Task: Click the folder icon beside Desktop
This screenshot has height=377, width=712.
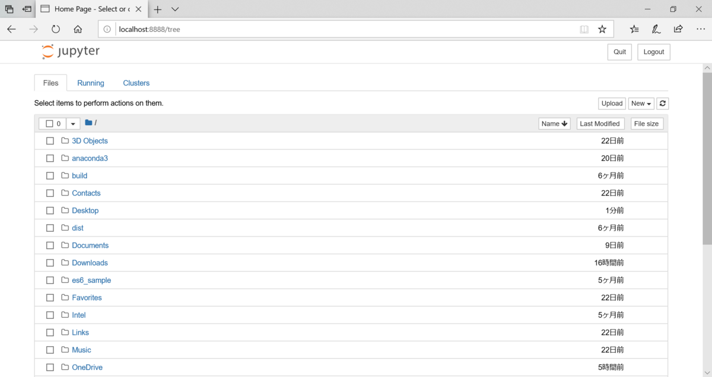Action: [x=65, y=210]
